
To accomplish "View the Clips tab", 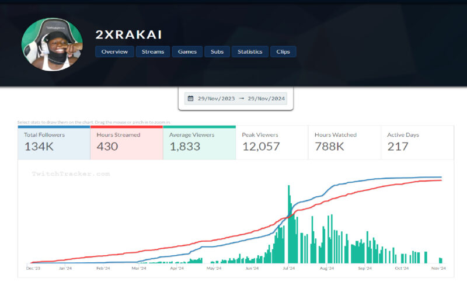I will pos(283,51).
